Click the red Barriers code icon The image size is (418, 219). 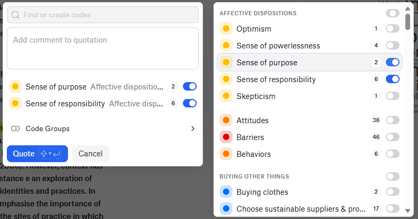(x=226, y=137)
